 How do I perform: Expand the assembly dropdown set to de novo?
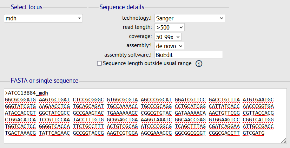pos(169,45)
